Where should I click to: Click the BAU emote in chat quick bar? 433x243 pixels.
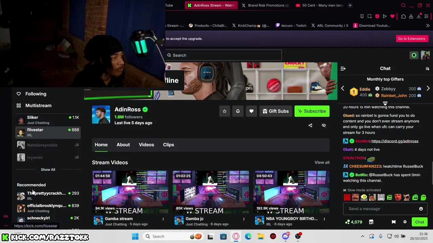381,197
